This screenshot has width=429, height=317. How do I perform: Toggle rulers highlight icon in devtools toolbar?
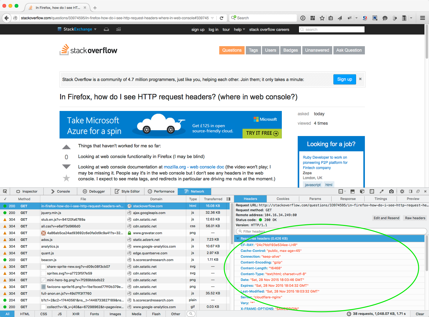click(x=372, y=191)
